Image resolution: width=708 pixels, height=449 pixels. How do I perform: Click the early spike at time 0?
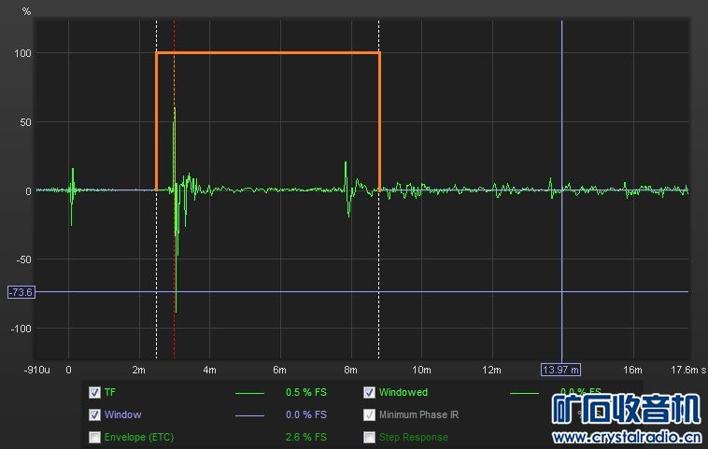[72, 197]
